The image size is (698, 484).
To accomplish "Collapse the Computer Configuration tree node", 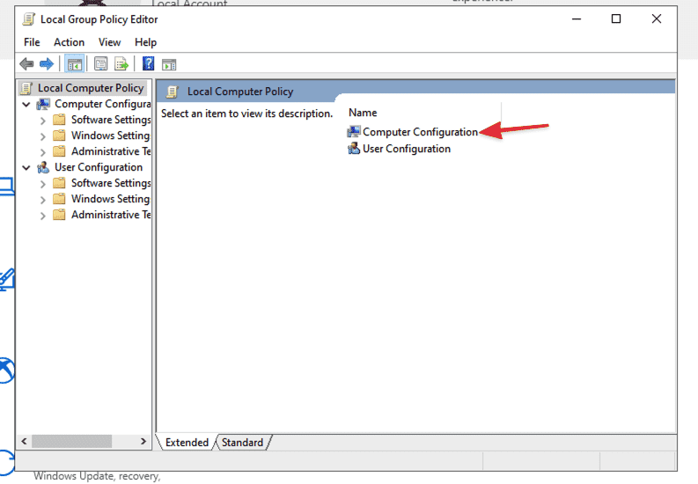I will 26,104.
